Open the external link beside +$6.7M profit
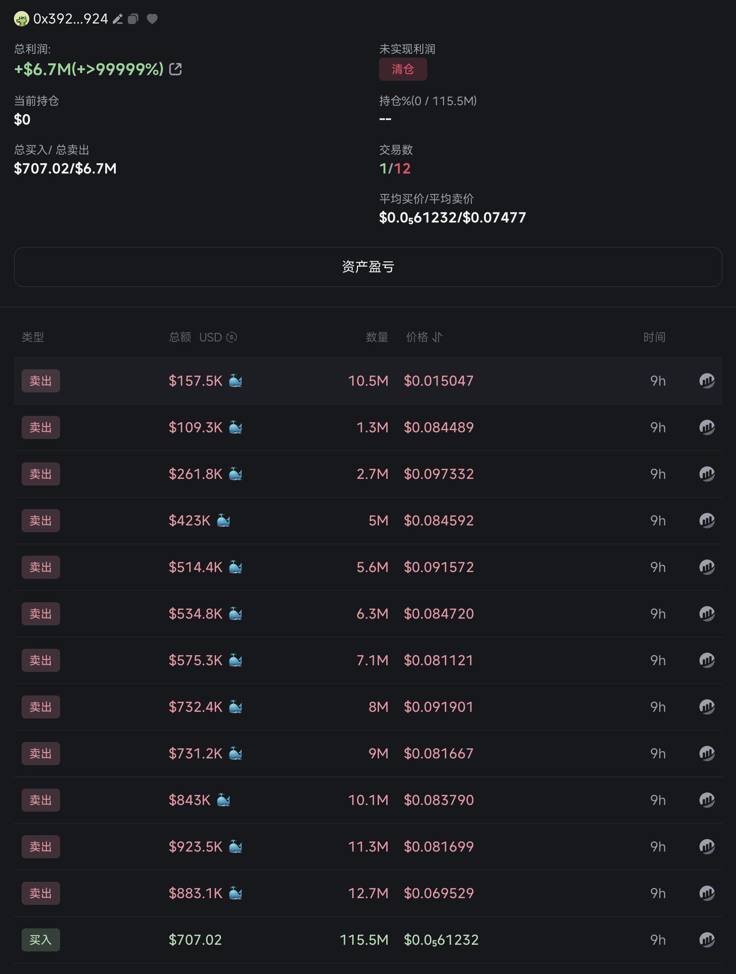Viewport: 736px width, 974px height. point(176,70)
